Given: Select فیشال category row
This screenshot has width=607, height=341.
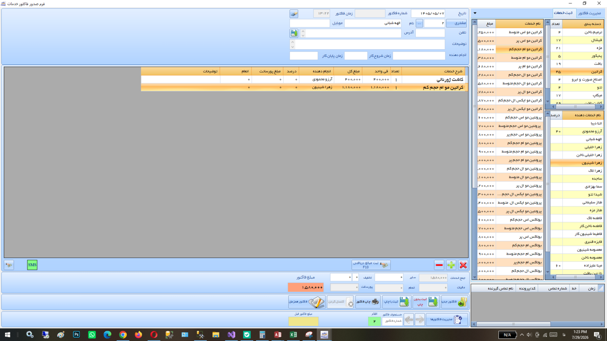Looking at the screenshot, I should click(577, 40).
